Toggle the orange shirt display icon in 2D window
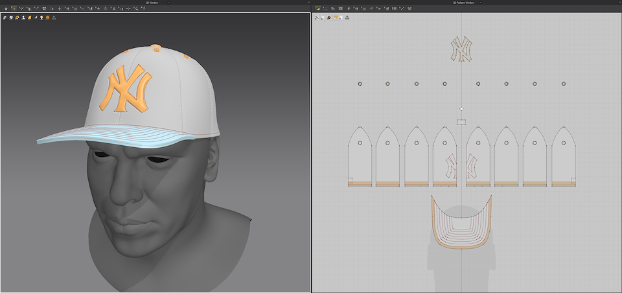622x293 pixels. tap(336, 18)
